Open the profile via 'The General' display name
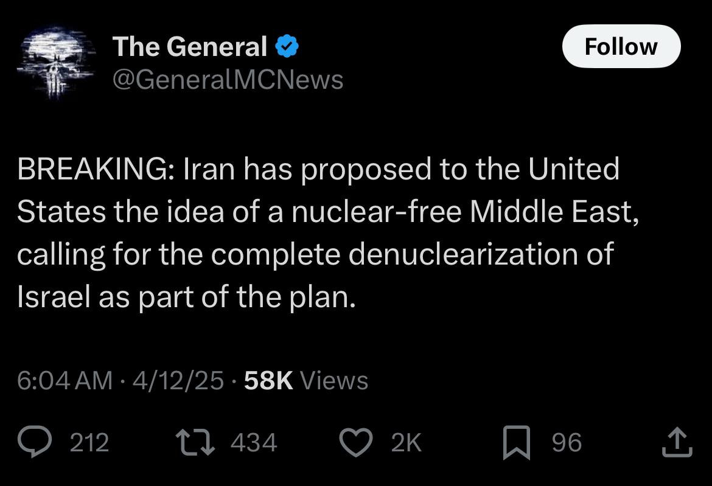The width and height of the screenshot is (712, 486). pos(189,47)
